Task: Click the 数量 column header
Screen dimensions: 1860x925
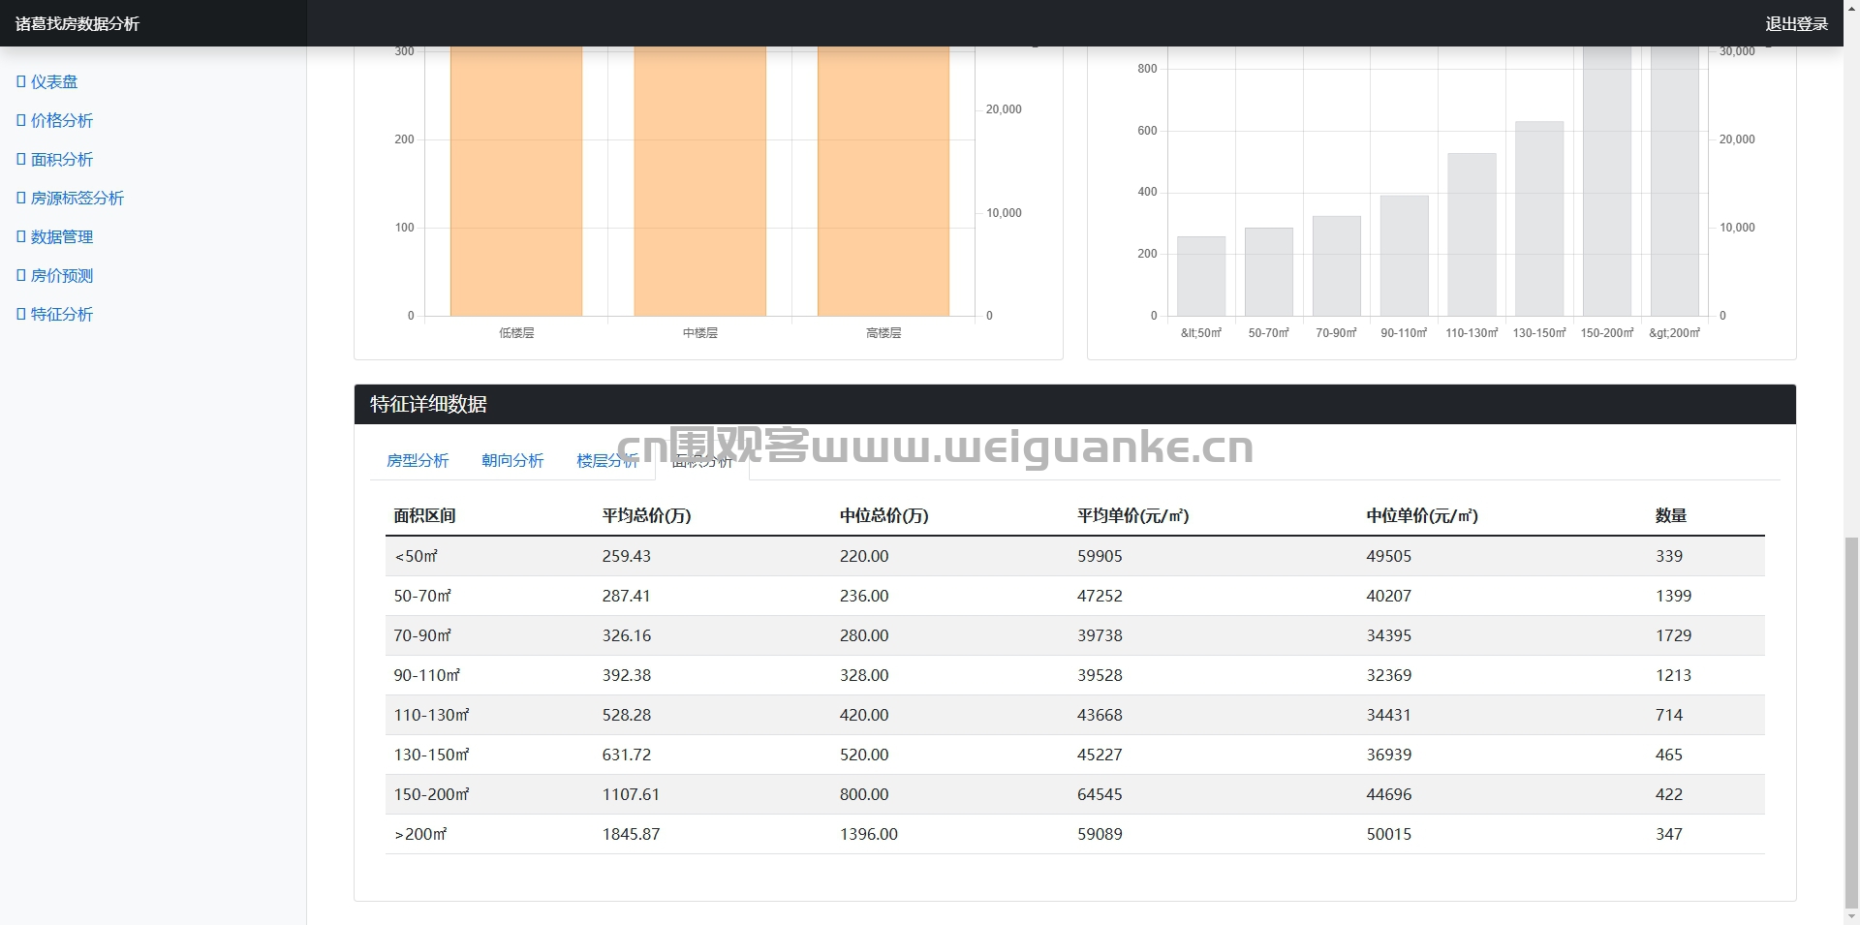Action: point(1671,516)
